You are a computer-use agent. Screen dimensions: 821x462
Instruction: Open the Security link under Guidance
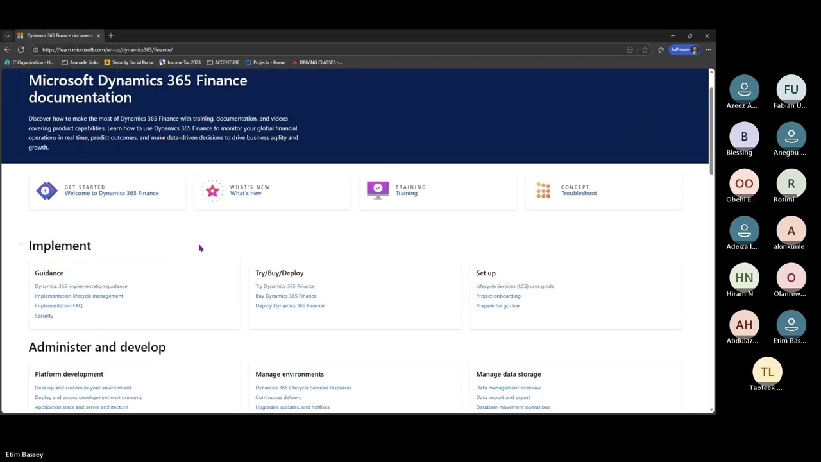[44, 316]
